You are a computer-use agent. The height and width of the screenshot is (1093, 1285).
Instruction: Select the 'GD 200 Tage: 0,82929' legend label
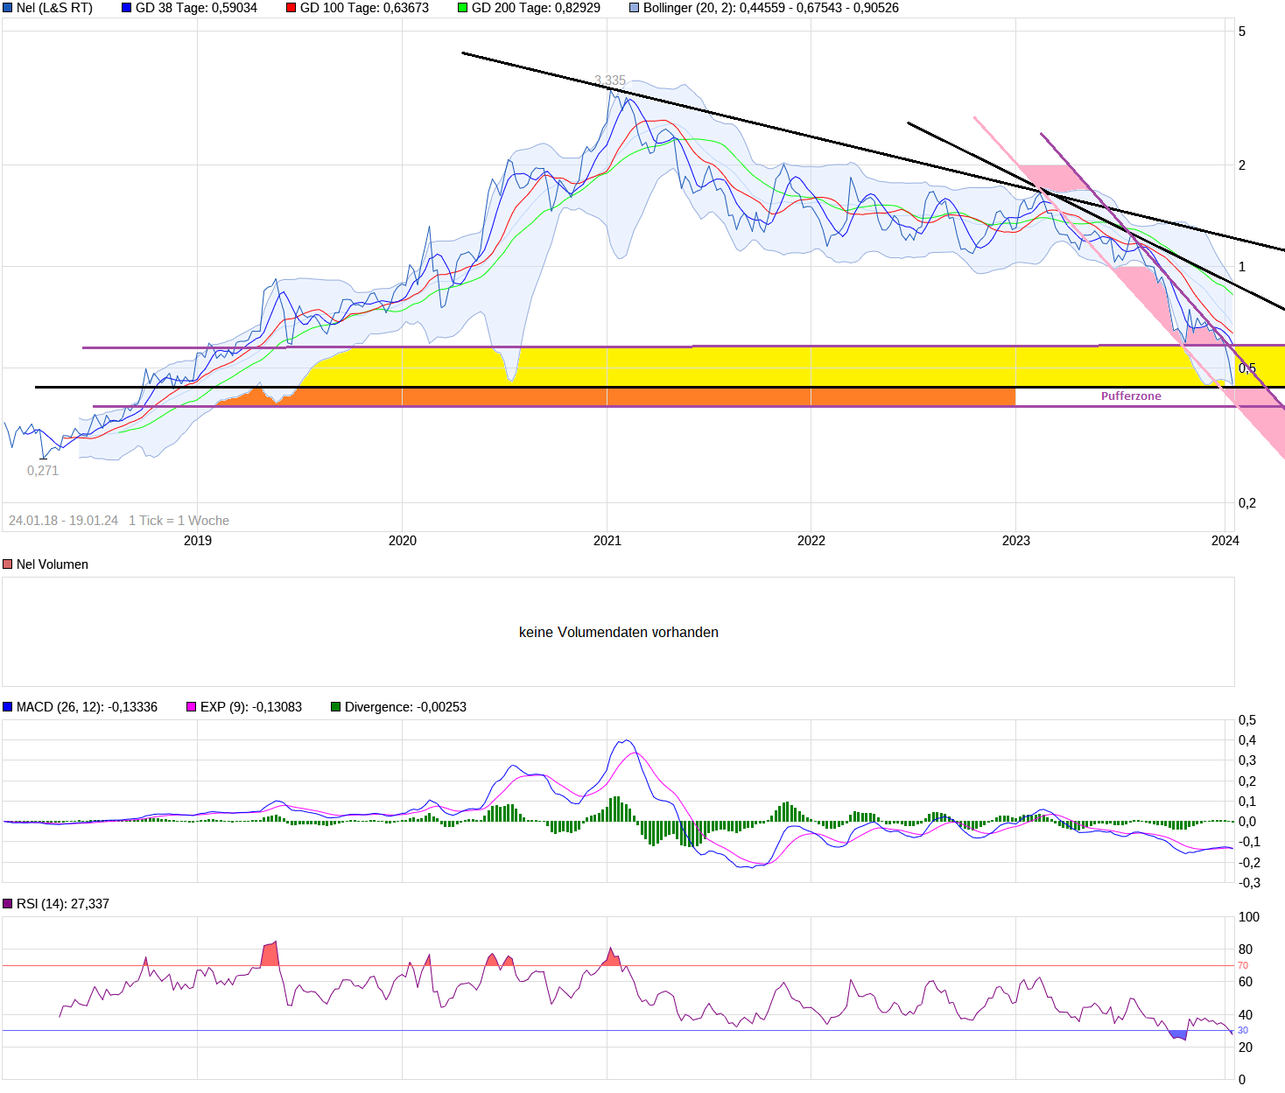(536, 8)
